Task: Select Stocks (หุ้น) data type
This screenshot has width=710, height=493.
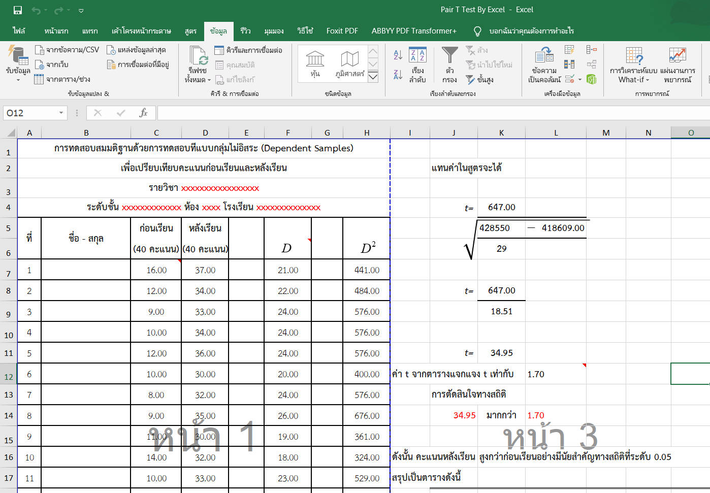Action: pos(315,63)
